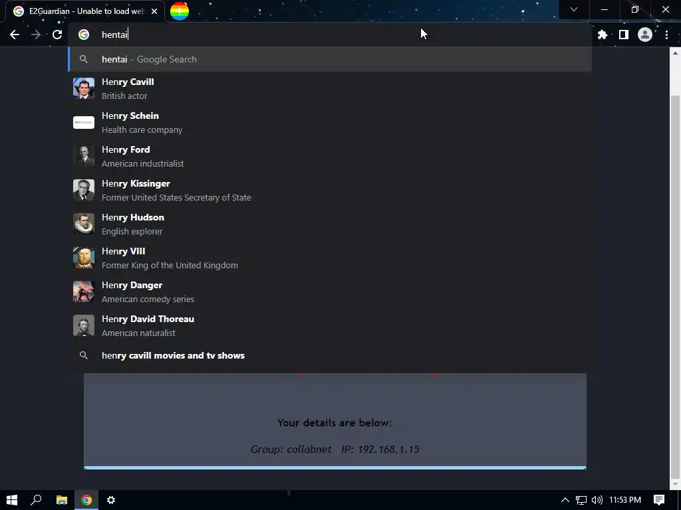Click the Henry Ford portrait thumbnail
The image size is (681, 510).
pyautogui.click(x=84, y=156)
